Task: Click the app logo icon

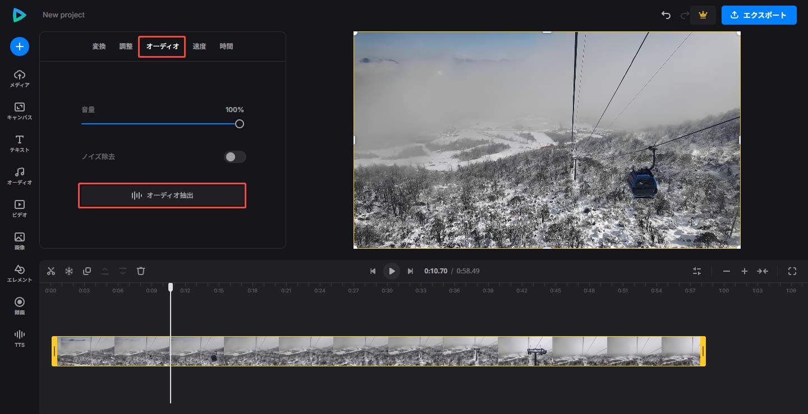Action: (19, 15)
